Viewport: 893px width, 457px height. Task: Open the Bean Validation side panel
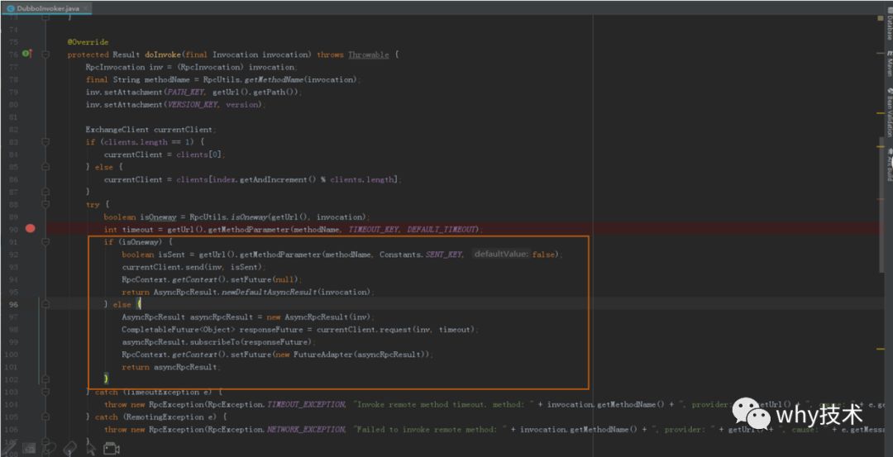(x=888, y=112)
